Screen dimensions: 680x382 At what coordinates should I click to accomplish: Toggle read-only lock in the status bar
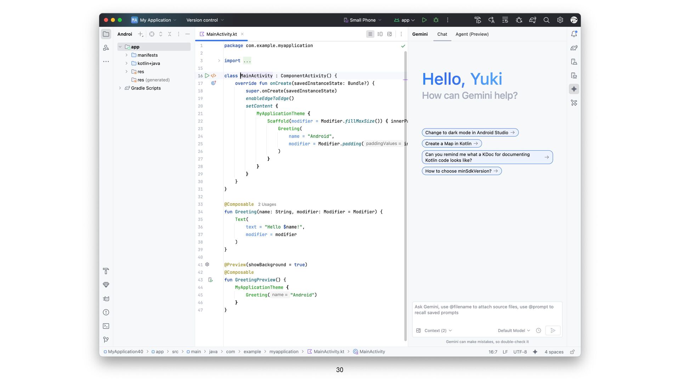point(572,352)
